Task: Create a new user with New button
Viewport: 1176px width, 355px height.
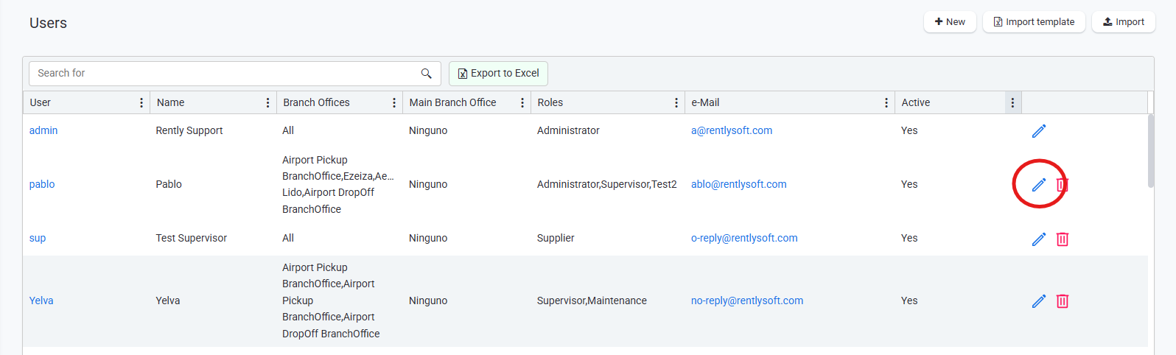Action: point(950,22)
